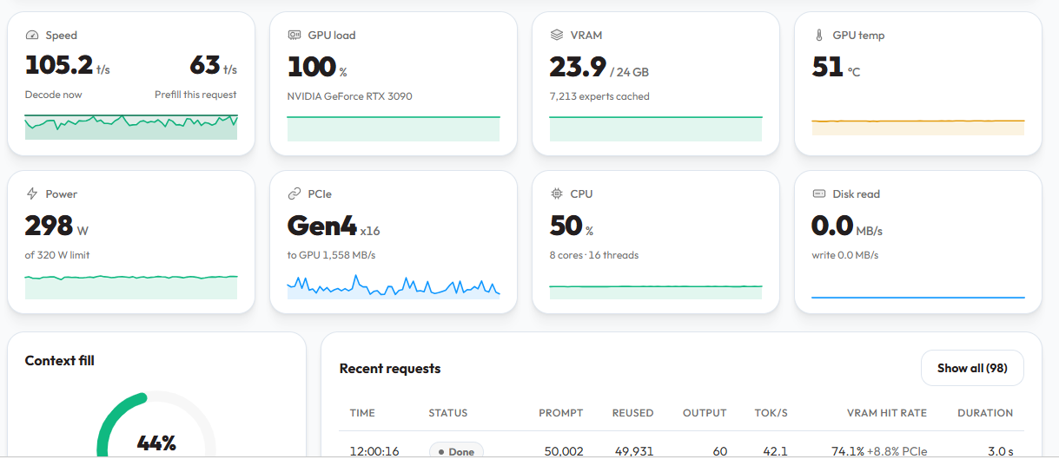Open the Show all (98) requests list
This screenshot has height=459, width=1059.
[x=972, y=368]
